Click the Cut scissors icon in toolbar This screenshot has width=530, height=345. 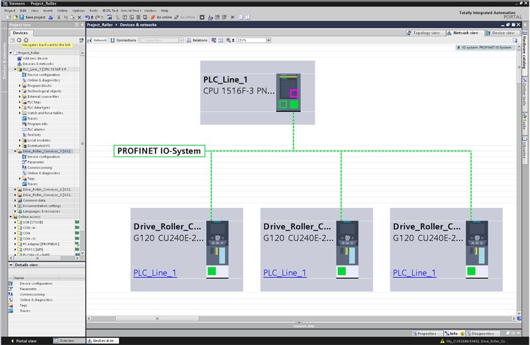pyautogui.click(x=60, y=17)
